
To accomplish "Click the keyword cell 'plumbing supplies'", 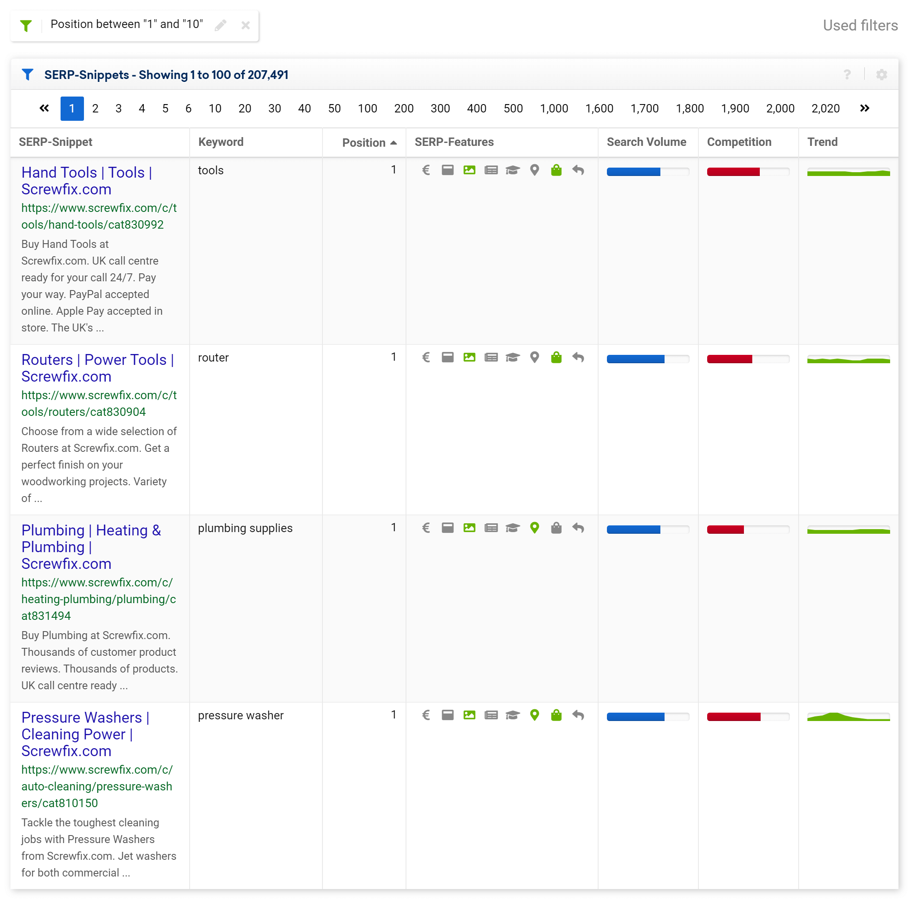I will [x=245, y=528].
